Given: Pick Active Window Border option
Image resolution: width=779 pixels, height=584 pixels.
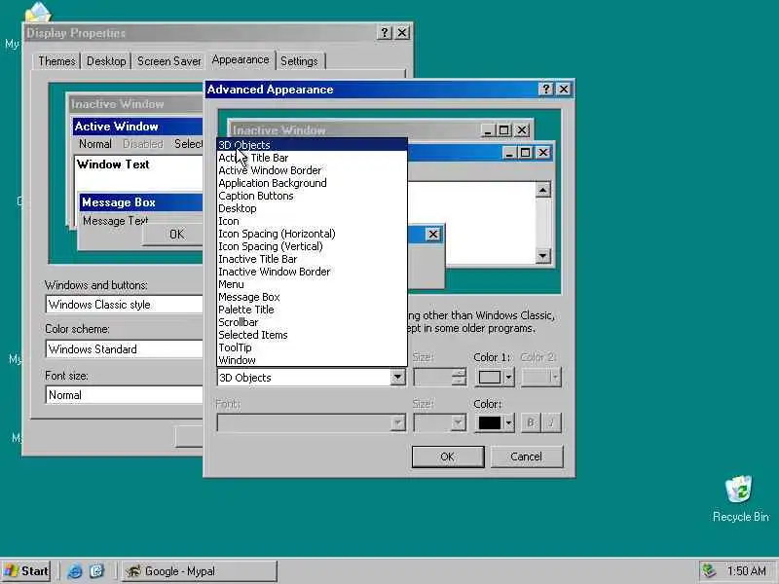Looking at the screenshot, I should click(312, 170).
